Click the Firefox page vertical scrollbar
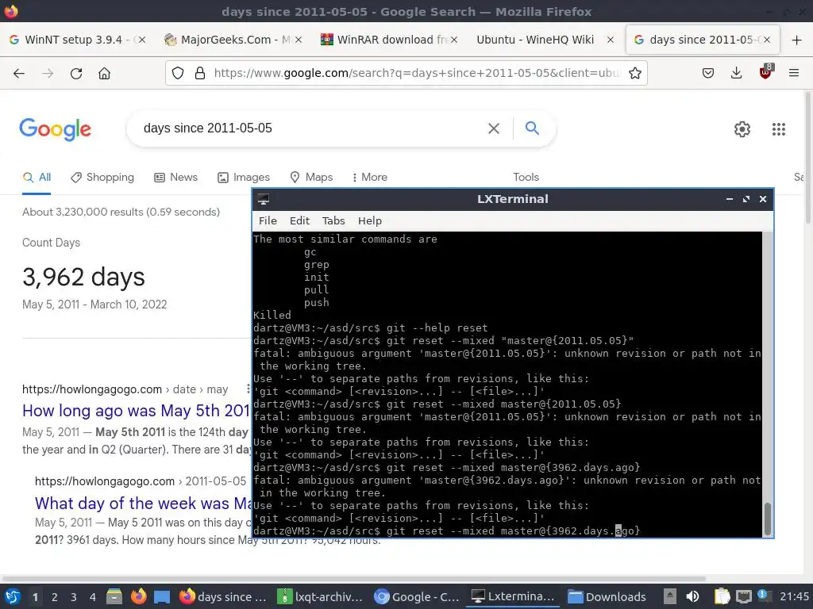 pyautogui.click(x=807, y=158)
